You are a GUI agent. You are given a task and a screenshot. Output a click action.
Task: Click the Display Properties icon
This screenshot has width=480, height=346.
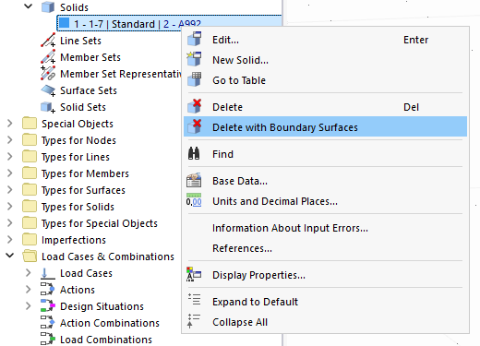194,274
